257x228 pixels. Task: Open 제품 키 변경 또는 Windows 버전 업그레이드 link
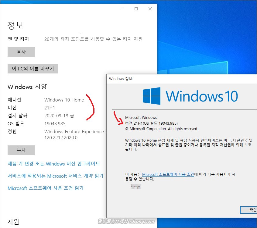(54, 164)
